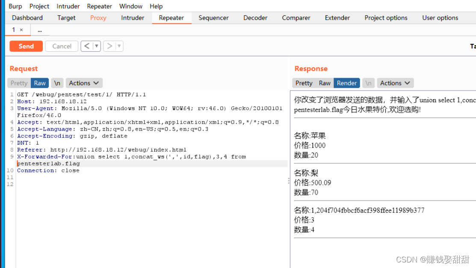Screen dimensions: 476x268
Task: Switch to the Intruder tool tab
Action: (133, 18)
